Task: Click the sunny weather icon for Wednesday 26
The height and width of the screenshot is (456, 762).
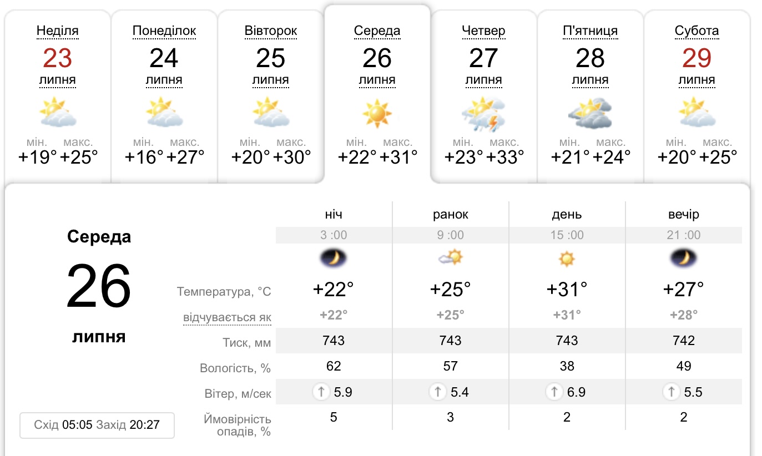Action: tap(377, 113)
